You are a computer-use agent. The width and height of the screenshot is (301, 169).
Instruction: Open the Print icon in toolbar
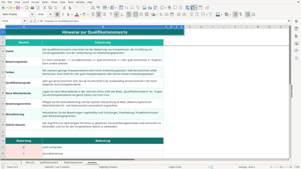pyautogui.click(x=32, y=8)
